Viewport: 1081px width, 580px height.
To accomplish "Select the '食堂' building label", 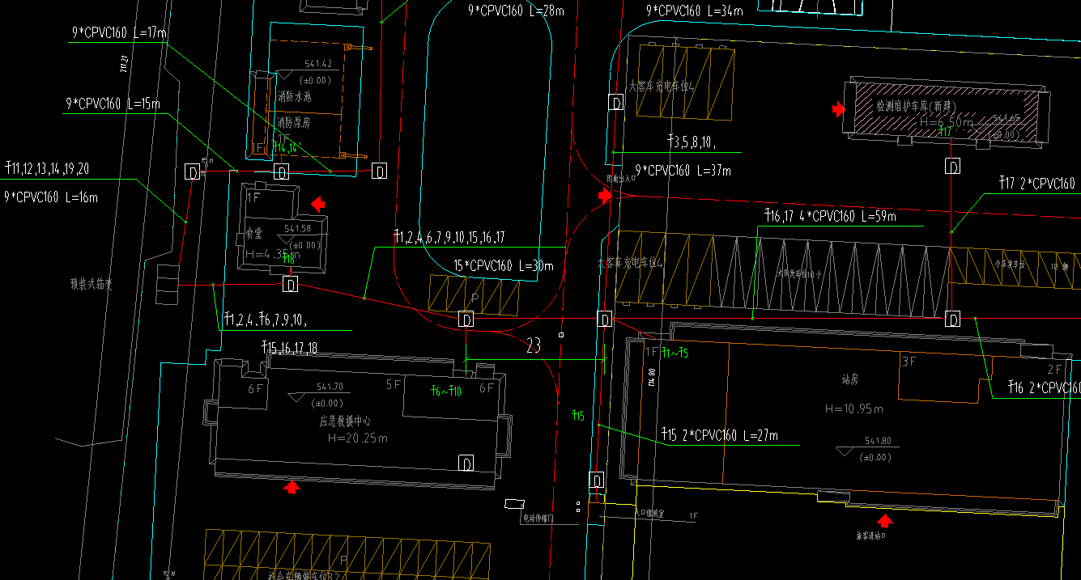I will point(254,235).
